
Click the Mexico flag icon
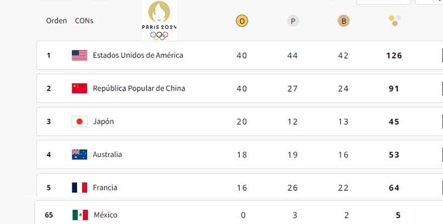80,215
